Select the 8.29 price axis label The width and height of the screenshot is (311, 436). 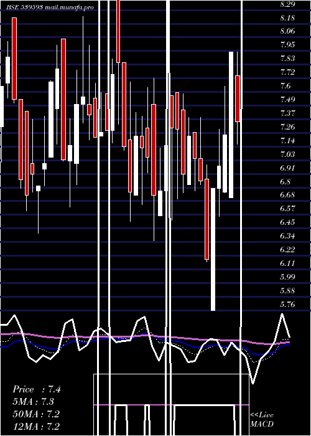click(x=287, y=5)
